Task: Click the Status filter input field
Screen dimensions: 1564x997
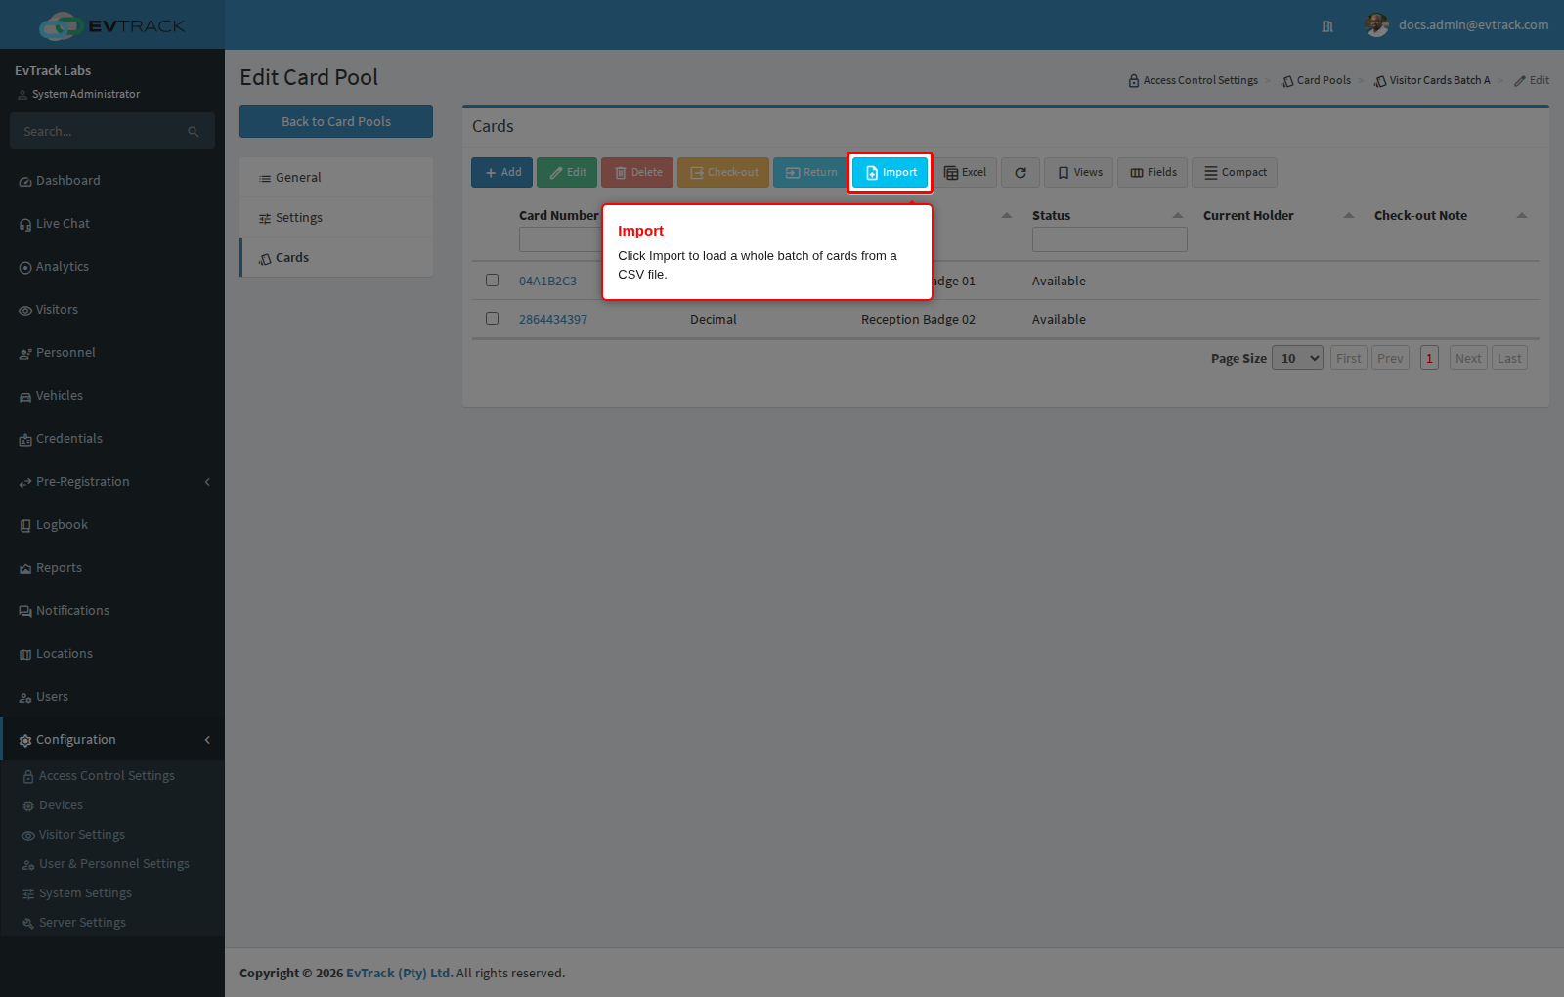Action: coord(1109,239)
